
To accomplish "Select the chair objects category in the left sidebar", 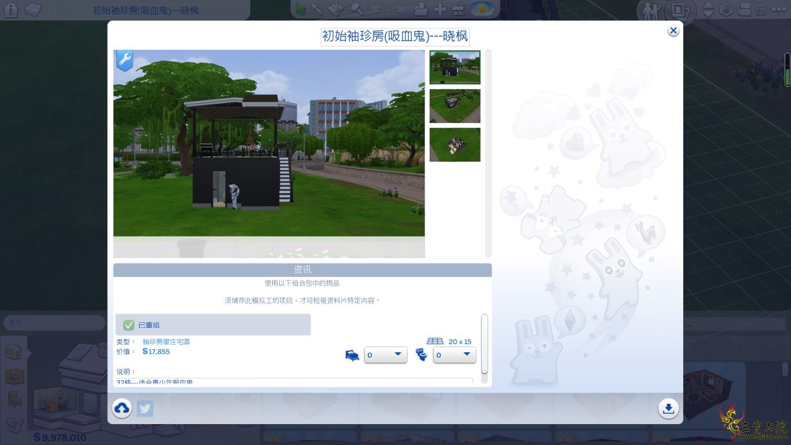I will tap(14, 400).
